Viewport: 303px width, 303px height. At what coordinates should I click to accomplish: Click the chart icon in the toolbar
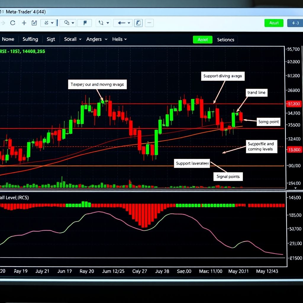tap(34, 23)
